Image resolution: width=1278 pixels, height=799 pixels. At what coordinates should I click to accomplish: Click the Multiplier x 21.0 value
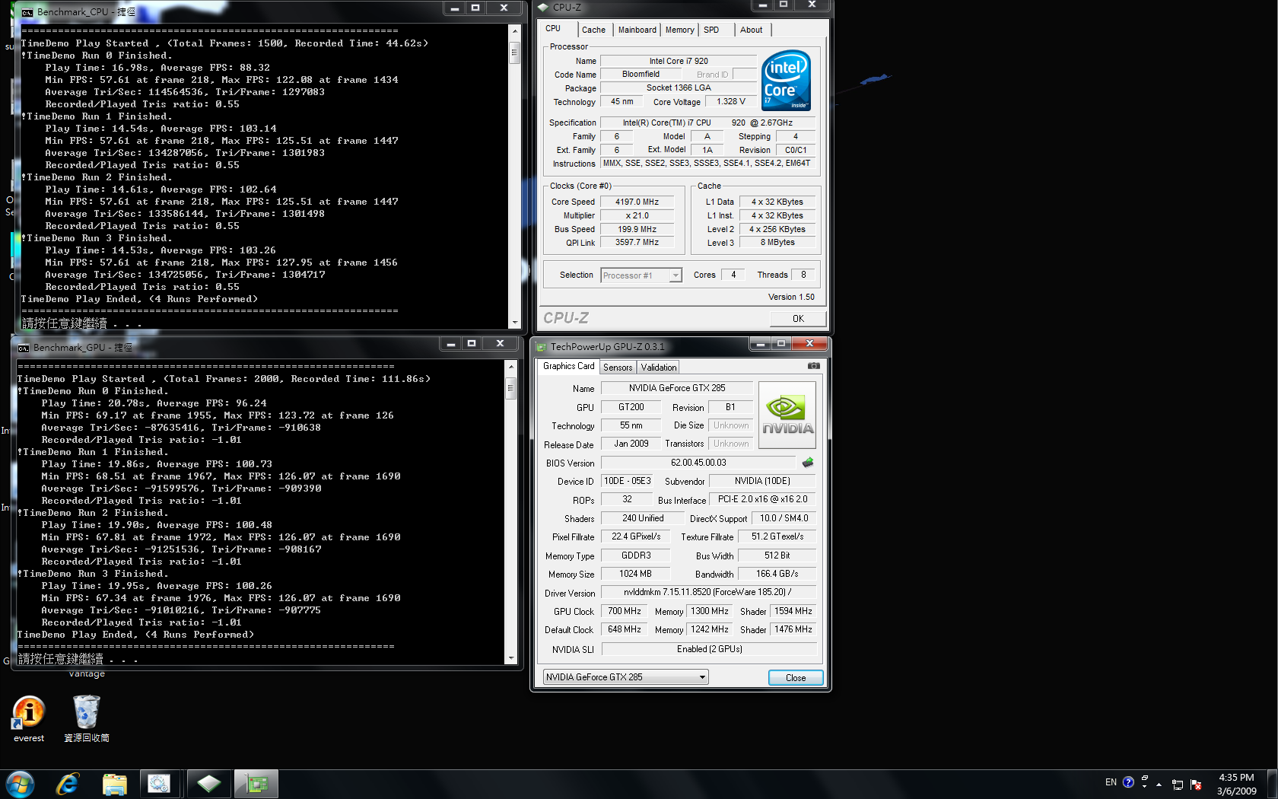637,215
